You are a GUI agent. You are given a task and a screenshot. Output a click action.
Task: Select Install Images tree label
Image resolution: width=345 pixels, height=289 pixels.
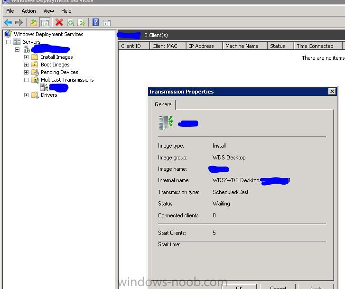57,57
